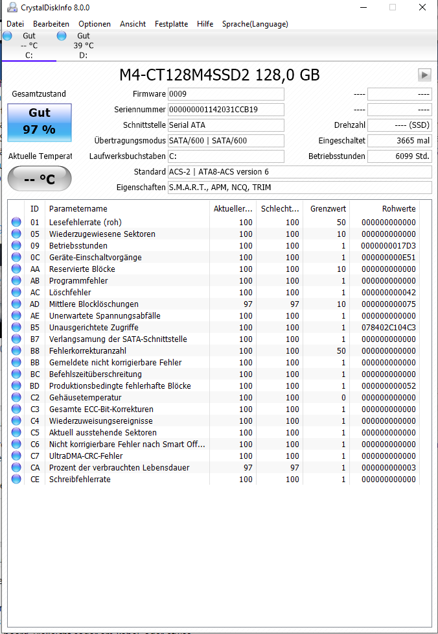Image resolution: width=438 pixels, height=634 pixels.
Task: Click status circle of Unerwartete Spannungsabfälle row
Action: click(16, 315)
